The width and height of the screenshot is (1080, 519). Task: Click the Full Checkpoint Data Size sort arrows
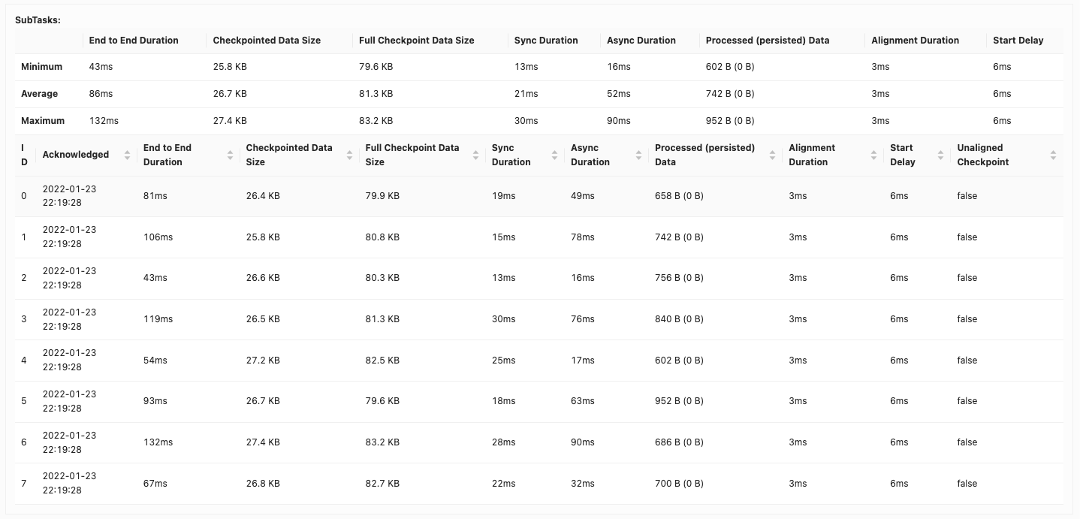475,155
